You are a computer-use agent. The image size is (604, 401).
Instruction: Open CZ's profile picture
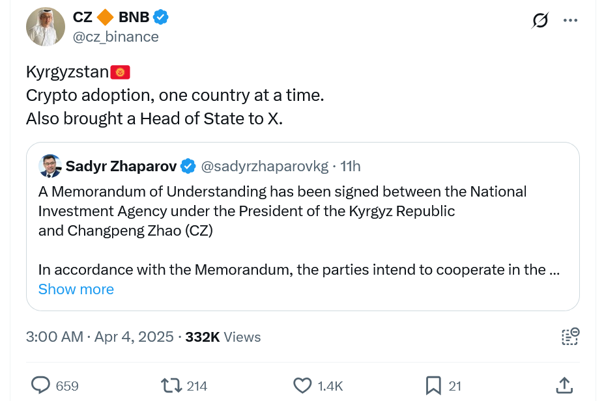[46, 27]
